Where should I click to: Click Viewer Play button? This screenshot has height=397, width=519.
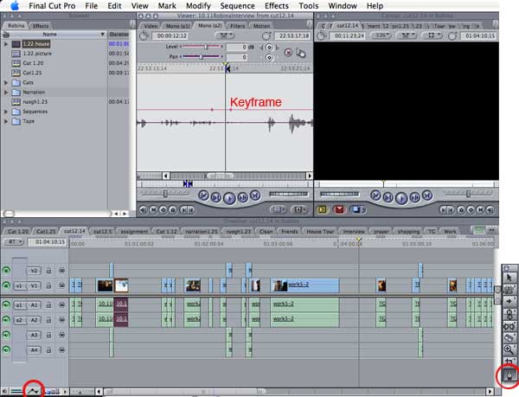point(229,198)
